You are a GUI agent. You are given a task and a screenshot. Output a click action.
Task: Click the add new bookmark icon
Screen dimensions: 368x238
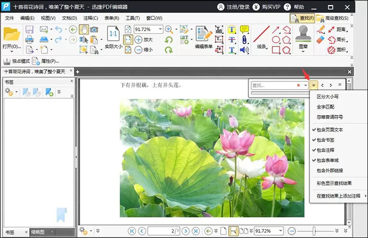tap(49, 92)
